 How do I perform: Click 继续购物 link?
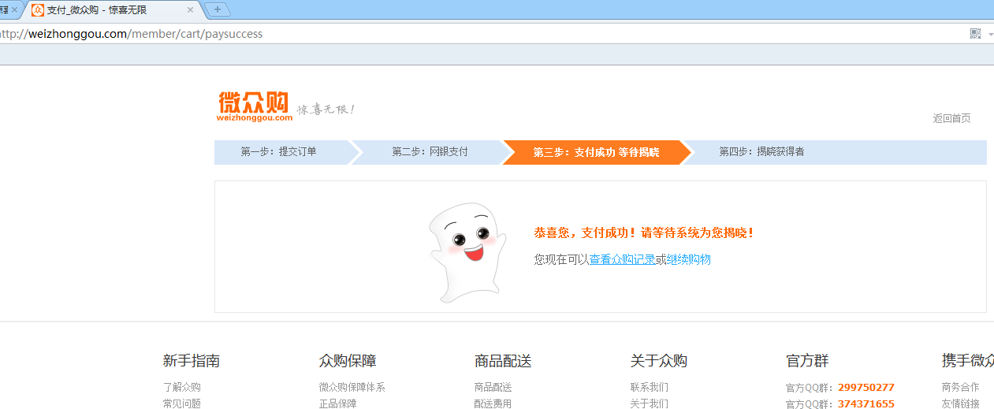click(689, 259)
